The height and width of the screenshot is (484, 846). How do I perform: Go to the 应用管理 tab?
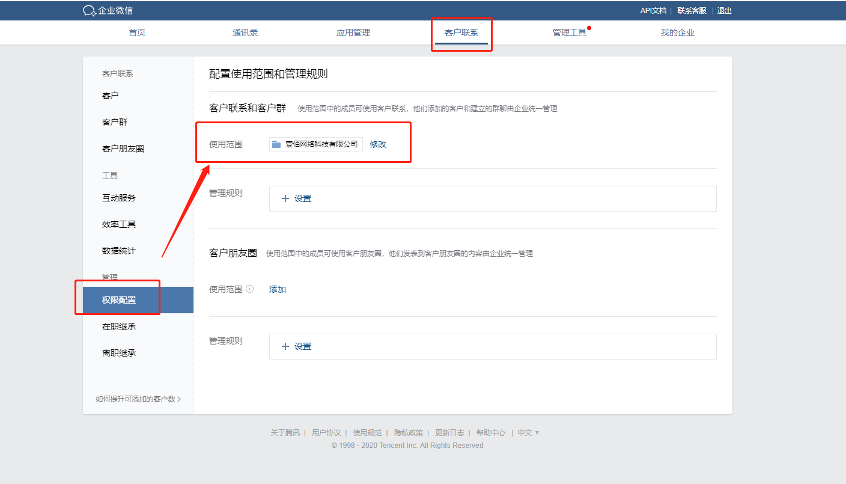pyautogui.click(x=353, y=32)
